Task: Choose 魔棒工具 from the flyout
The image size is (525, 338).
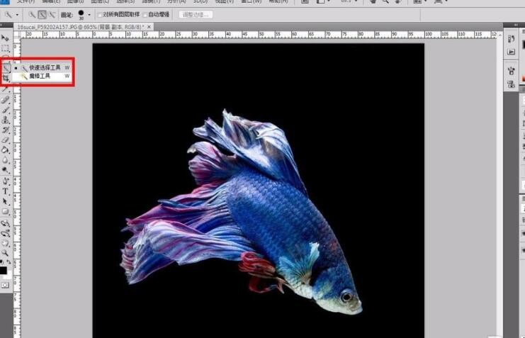Action: 43,77
